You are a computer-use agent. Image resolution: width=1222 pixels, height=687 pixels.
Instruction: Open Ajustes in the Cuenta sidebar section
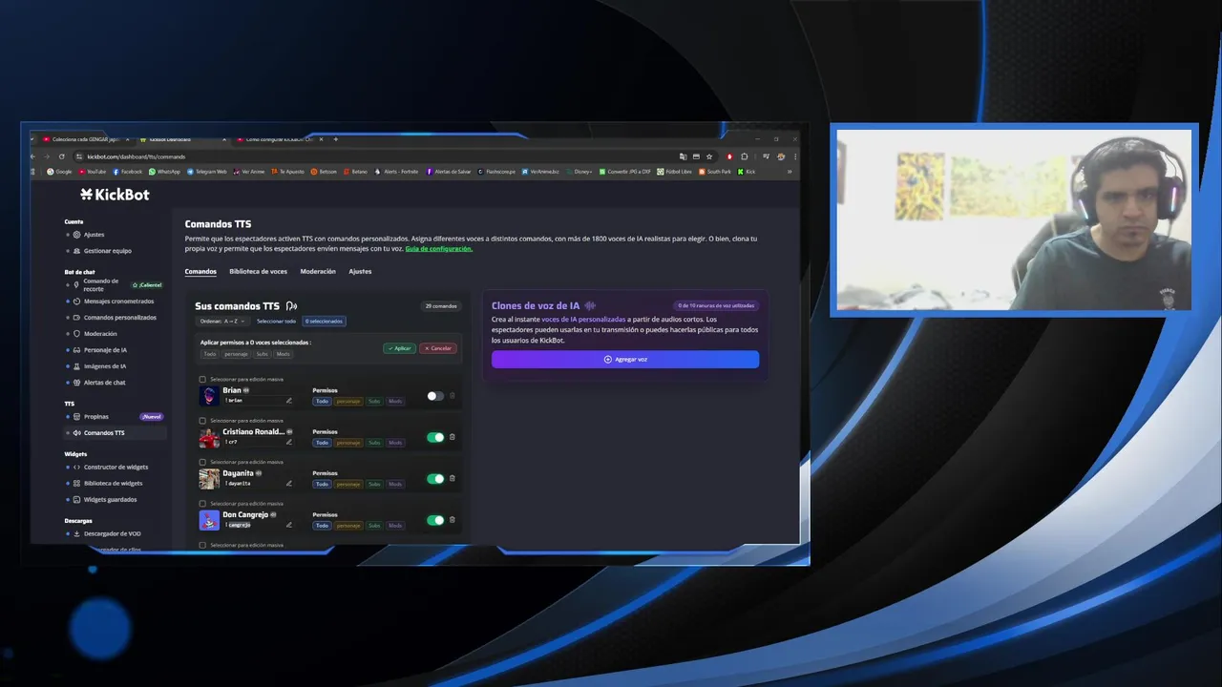click(94, 235)
